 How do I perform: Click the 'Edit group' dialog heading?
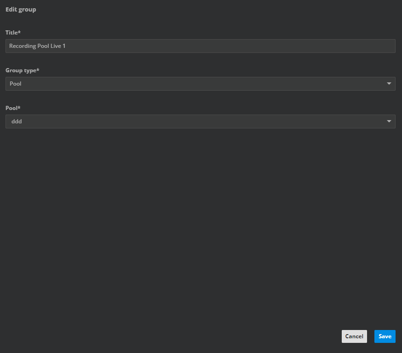(x=21, y=10)
